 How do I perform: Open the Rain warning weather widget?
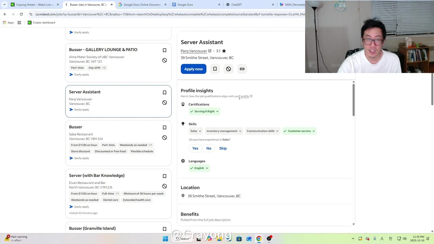point(16,239)
